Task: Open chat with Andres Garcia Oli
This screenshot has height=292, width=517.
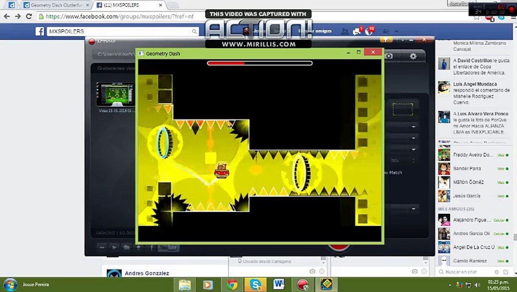Action: 473,234
